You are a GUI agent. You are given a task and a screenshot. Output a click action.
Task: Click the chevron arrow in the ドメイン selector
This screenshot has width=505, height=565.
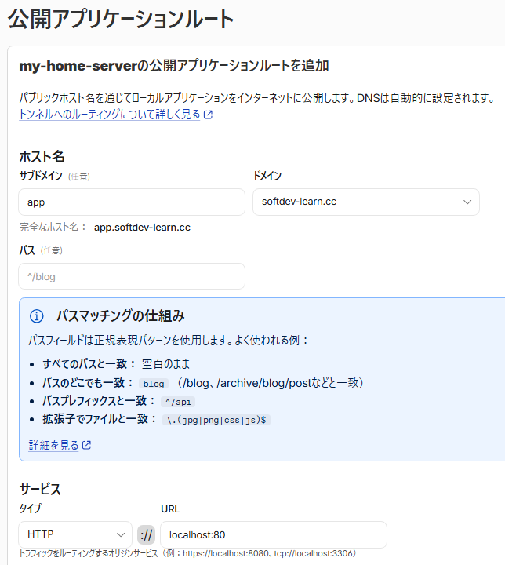click(x=467, y=202)
